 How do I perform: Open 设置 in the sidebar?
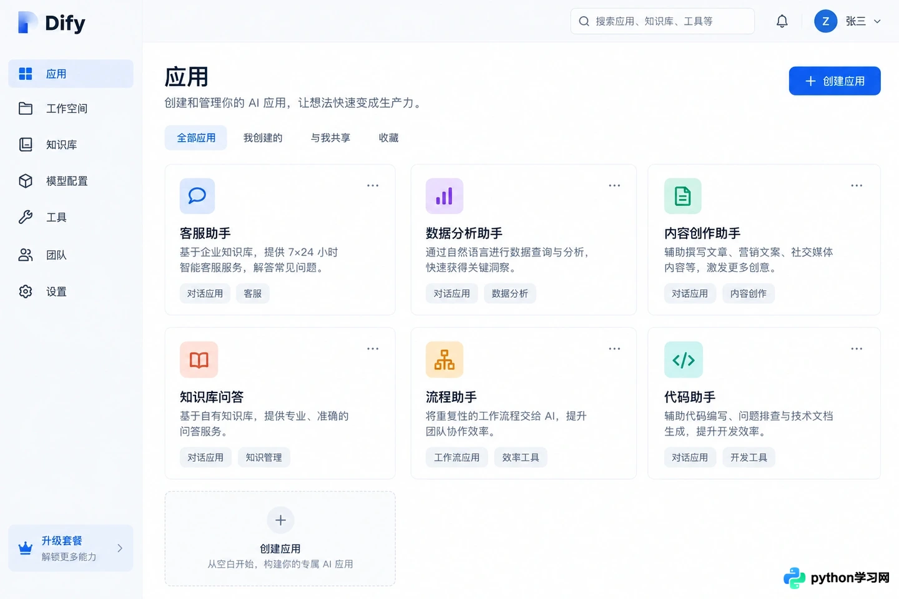(71, 291)
